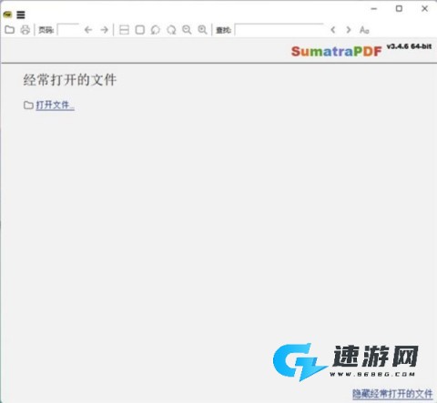Select fit width continuous layout icon
Screen dimensions: 437x403
124,30
